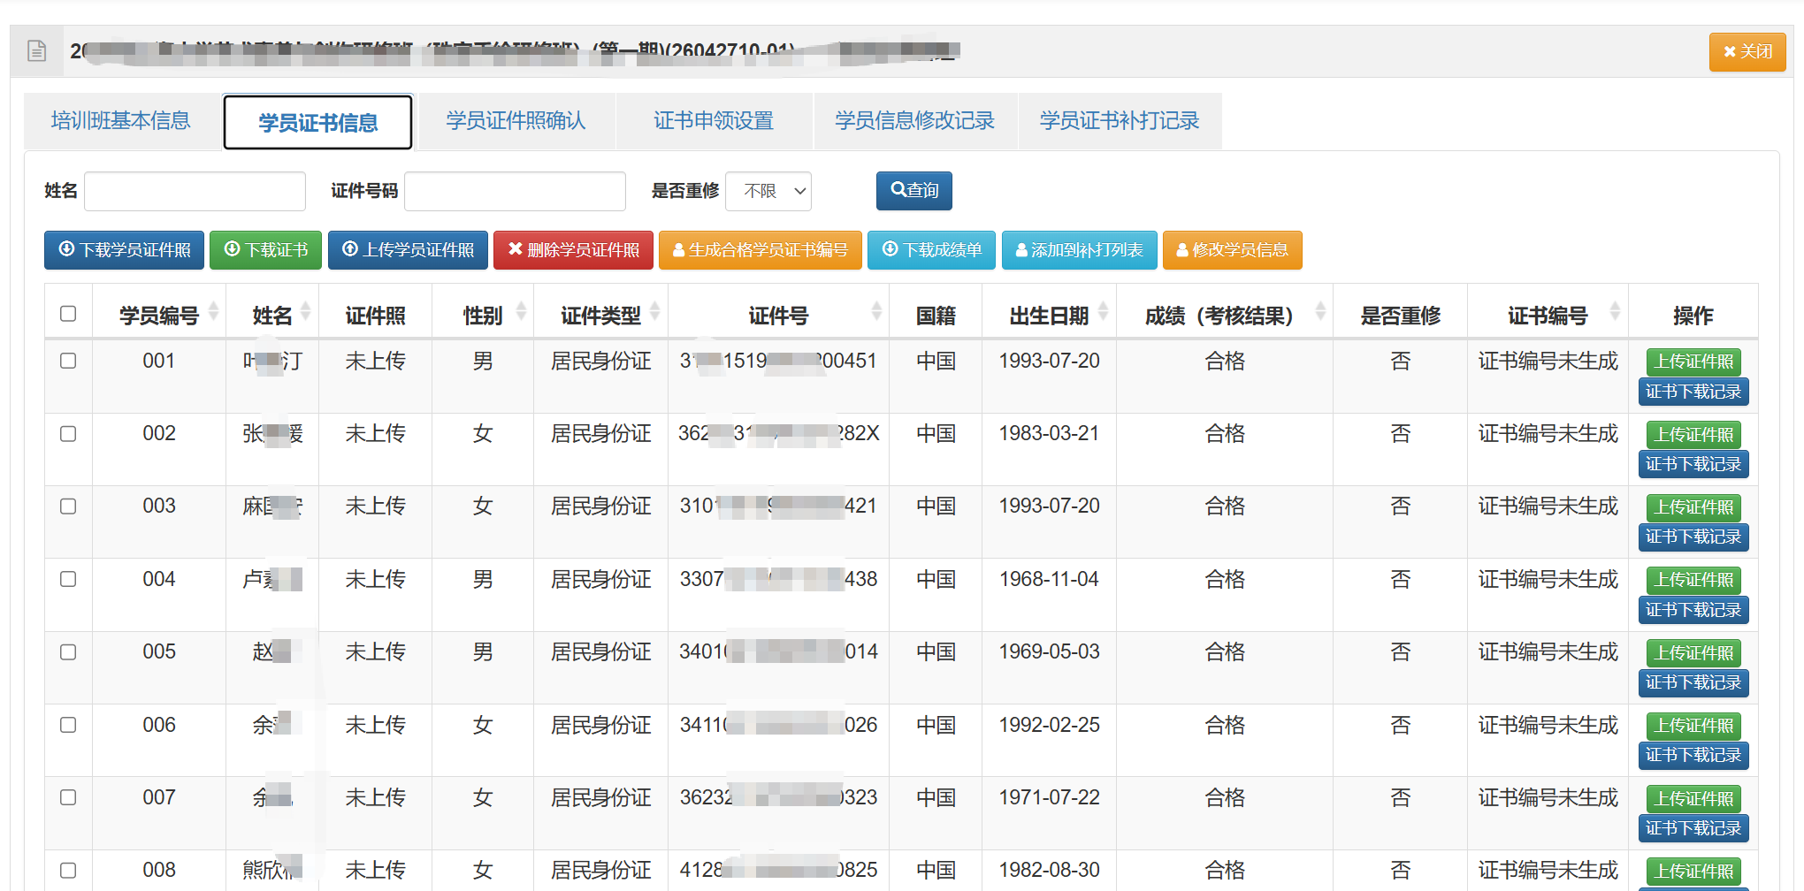
Task: Click the 下载成绩单 button
Action: tap(932, 250)
